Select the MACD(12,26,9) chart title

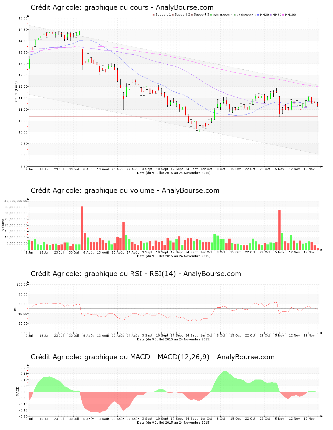tap(152, 357)
